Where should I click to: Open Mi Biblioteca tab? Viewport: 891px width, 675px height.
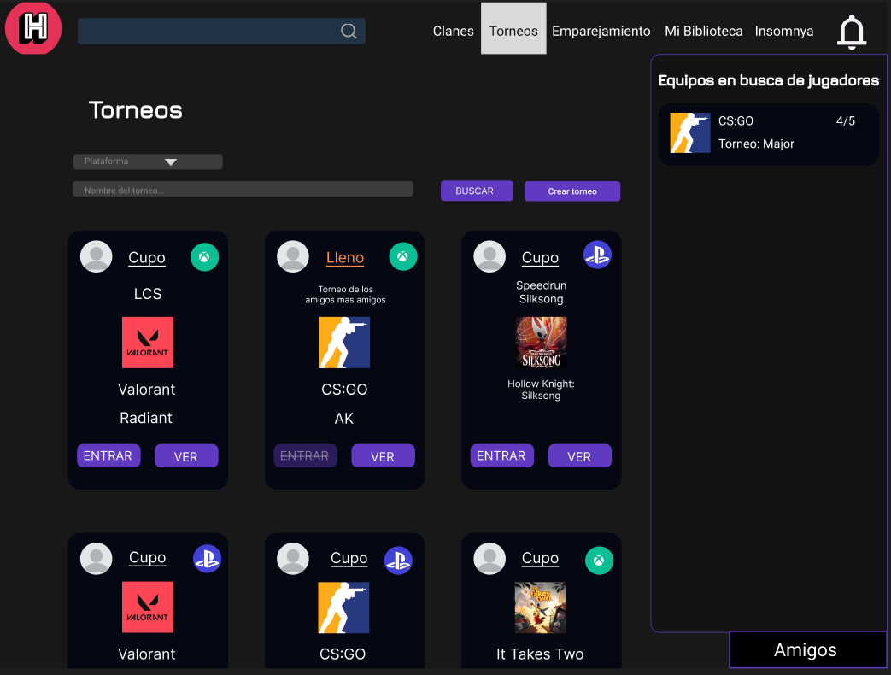click(703, 32)
